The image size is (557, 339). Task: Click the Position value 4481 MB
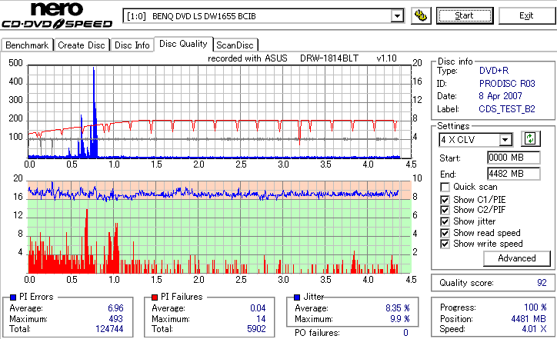pos(529,319)
